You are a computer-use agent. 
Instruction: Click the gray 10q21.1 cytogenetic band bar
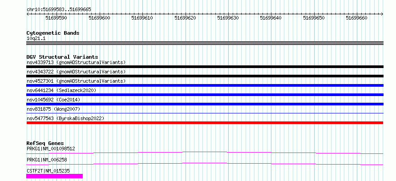pyautogui.click(x=205, y=43)
